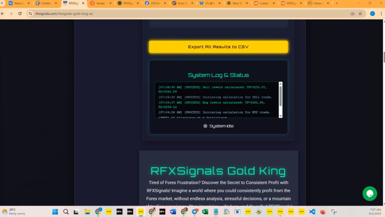Click the 'Initiating calculation for SELL trade' log line
The height and width of the screenshot is (217, 385).
pyautogui.click(x=215, y=97)
